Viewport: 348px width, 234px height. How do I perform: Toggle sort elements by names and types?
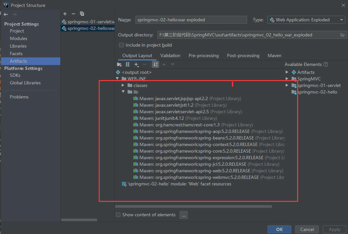tap(155, 64)
